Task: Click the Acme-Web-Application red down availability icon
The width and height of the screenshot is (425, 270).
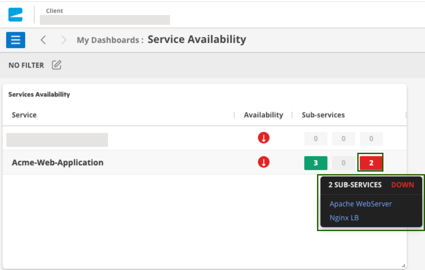Action: click(263, 162)
